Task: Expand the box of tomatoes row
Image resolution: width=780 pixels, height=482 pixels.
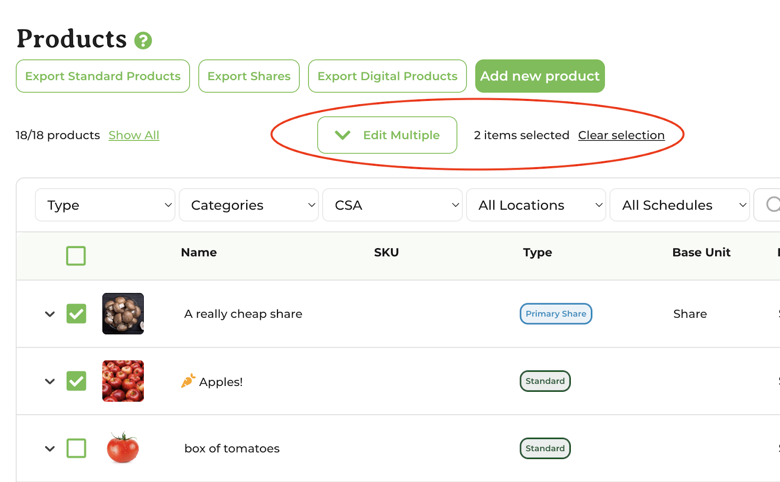Action: point(50,449)
